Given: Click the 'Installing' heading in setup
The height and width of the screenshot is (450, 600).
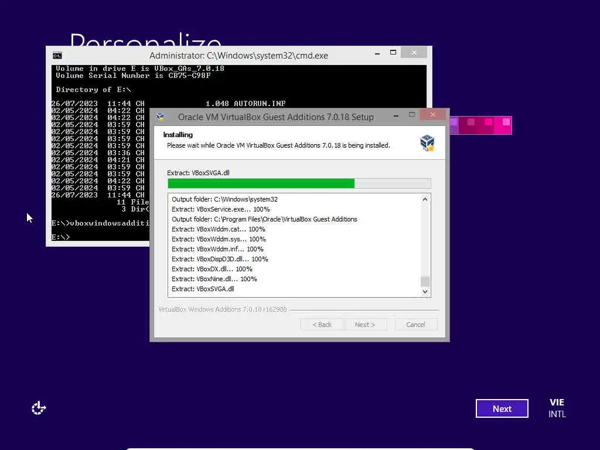Looking at the screenshot, I should point(178,135).
